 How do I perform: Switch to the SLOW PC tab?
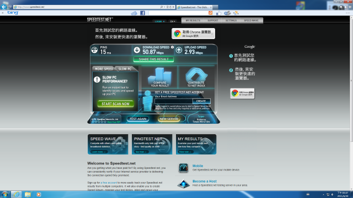125,69
